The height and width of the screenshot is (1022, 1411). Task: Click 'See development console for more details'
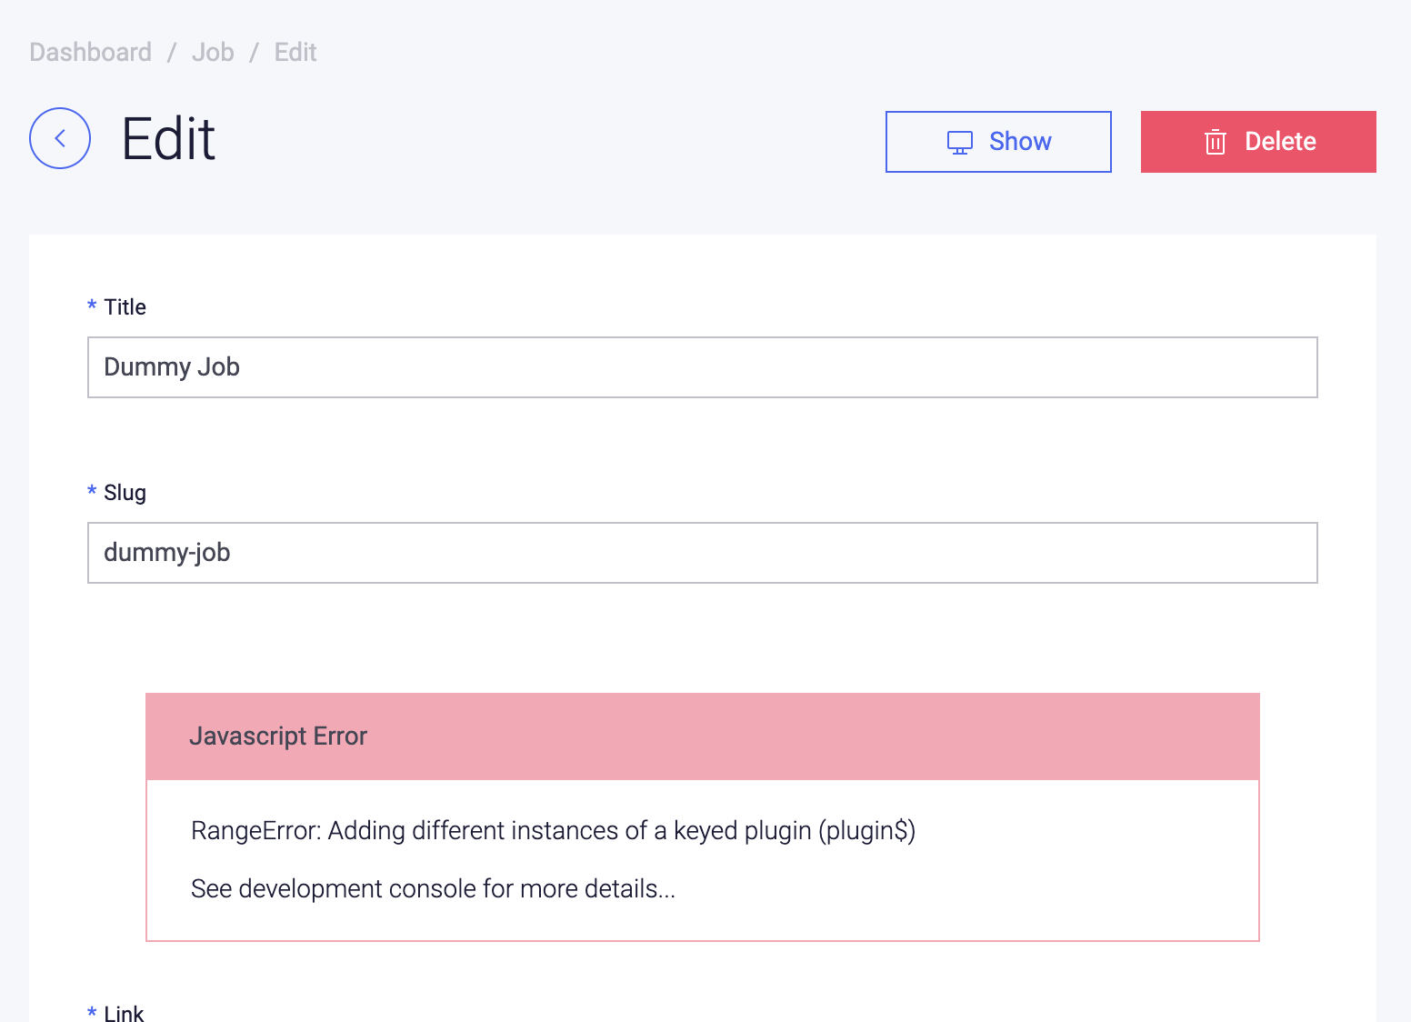pyautogui.click(x=433, y=888)
